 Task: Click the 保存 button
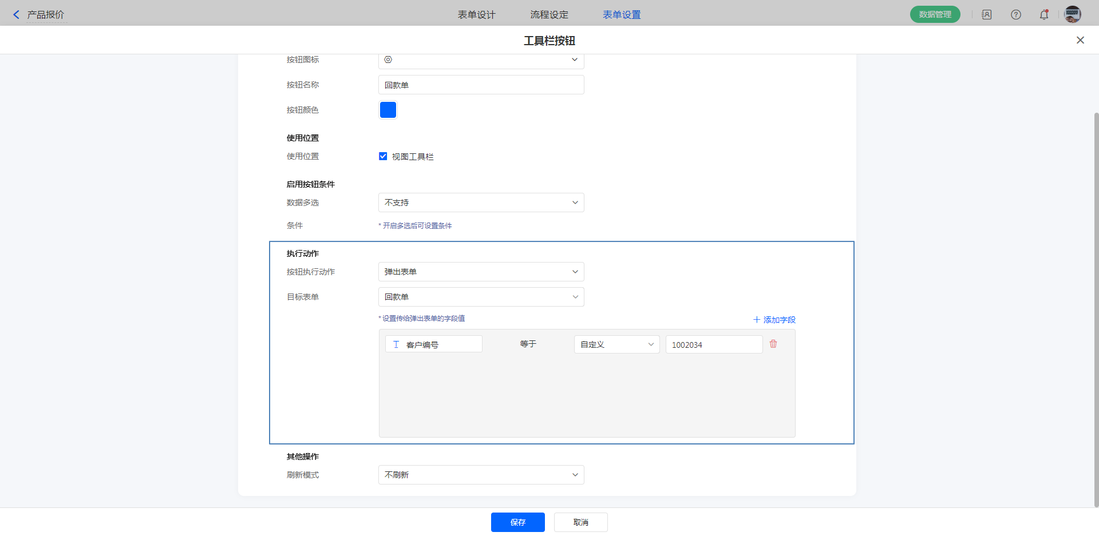click(x=517, y=522)
